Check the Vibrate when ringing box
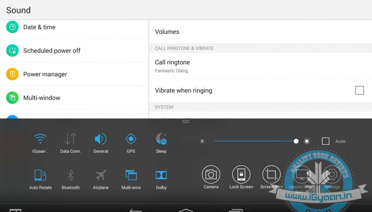This screenshot has width=372, height=212. tap(359, 90)
